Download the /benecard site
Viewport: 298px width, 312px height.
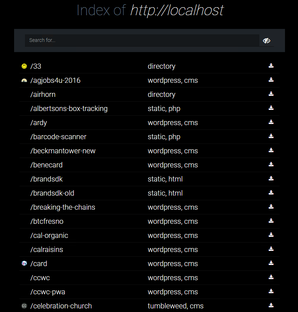tap(271, 164)
